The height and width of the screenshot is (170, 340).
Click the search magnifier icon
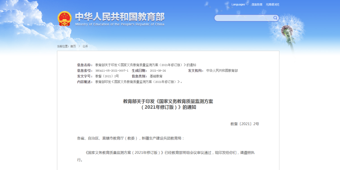tap(275, 18)
